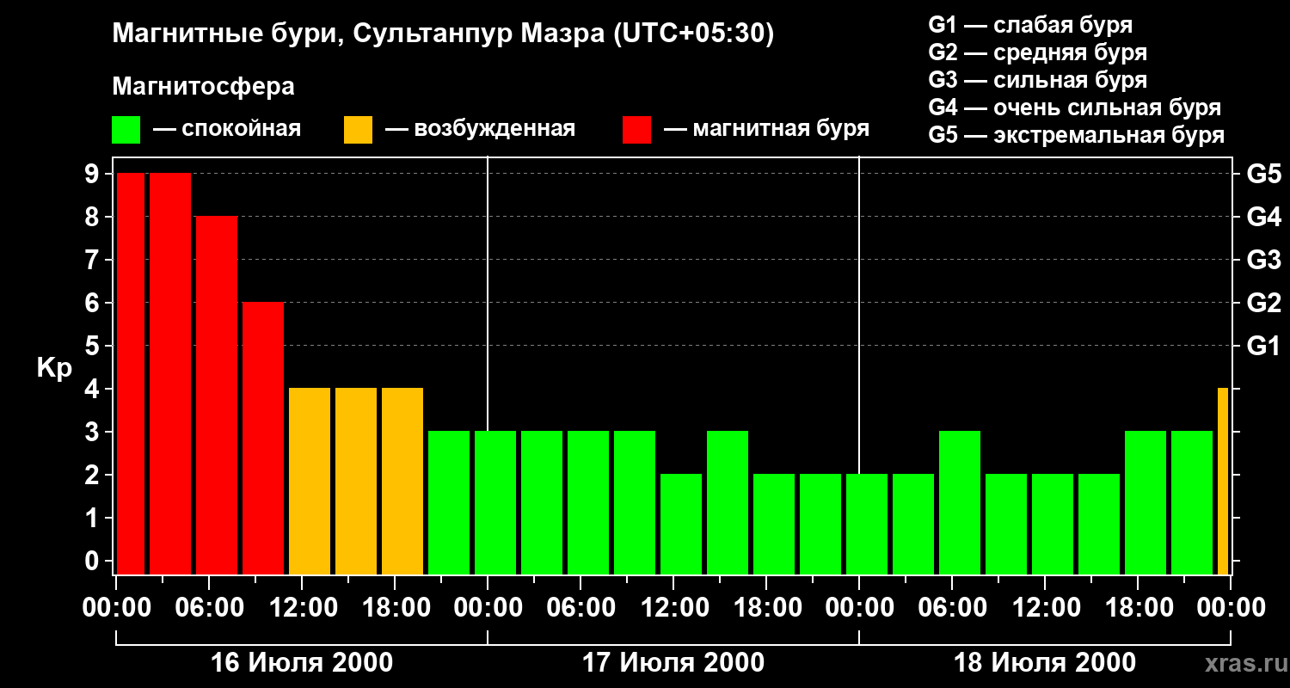Click the orange 'возбужденная' legend swatch
Image resolution: width=1290 pixels, height=688 pixels.
[x=358, y=130]
